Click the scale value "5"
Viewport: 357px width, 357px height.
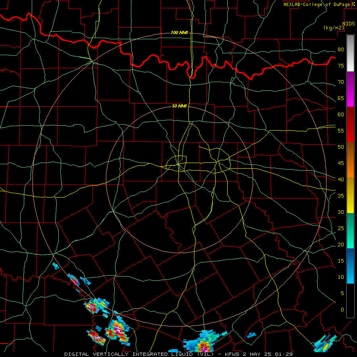coord(342,293)
